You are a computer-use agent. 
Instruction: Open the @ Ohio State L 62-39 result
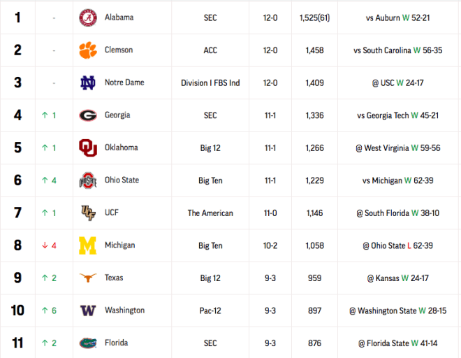click(x=398, y=245)
